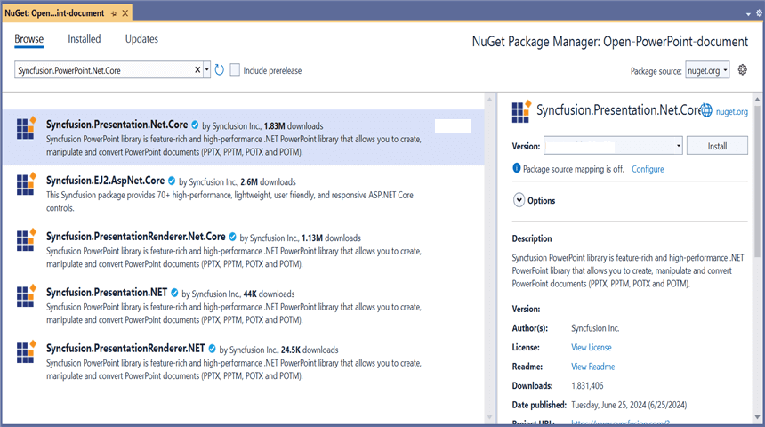
Task: Click the Syncfusion.Presentation.Net.Core package icon in list
Action: (27, 128)
